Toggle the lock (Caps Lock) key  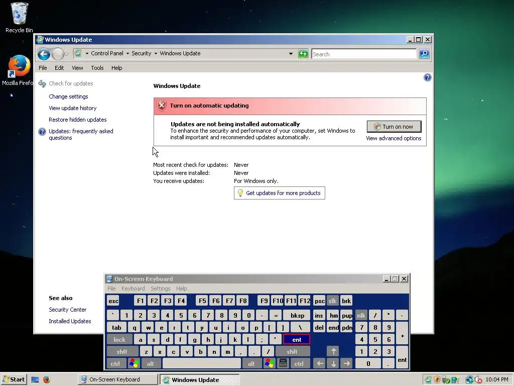[119, 340]
